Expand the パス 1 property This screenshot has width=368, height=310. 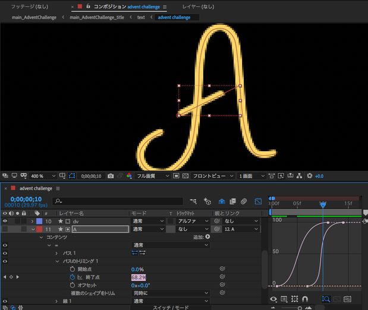coord(57,253)
